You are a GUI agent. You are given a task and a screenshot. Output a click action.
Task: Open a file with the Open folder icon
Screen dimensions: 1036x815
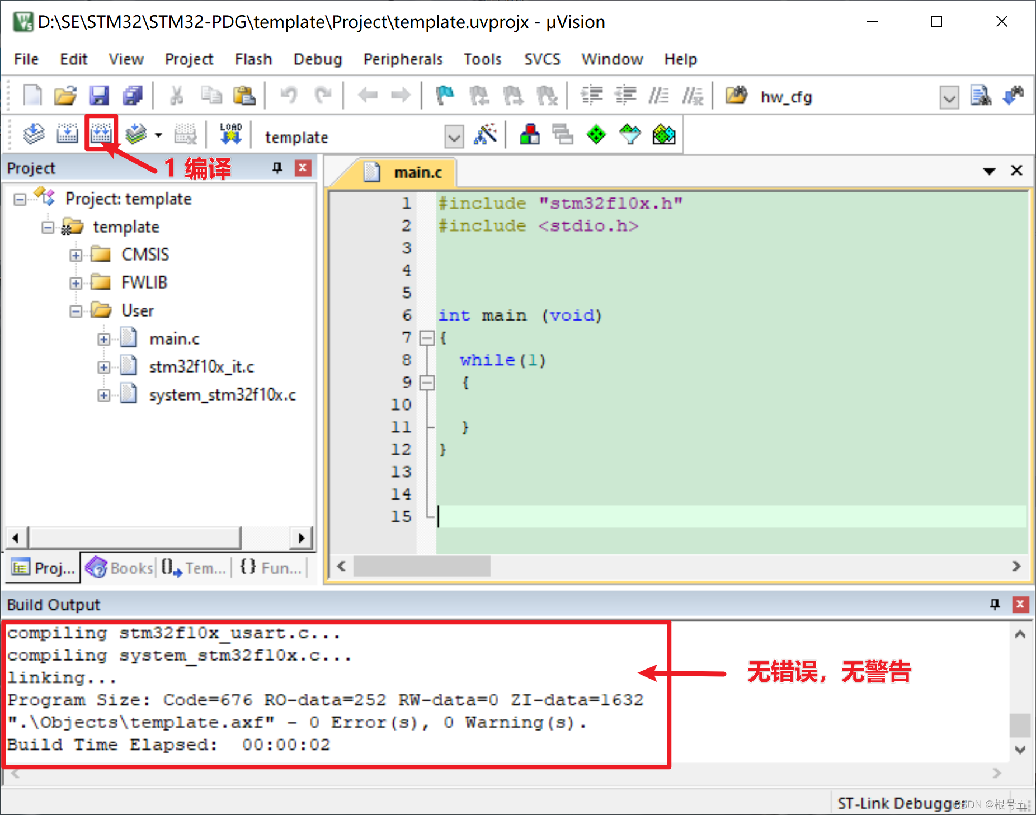(x=65, y=96)
